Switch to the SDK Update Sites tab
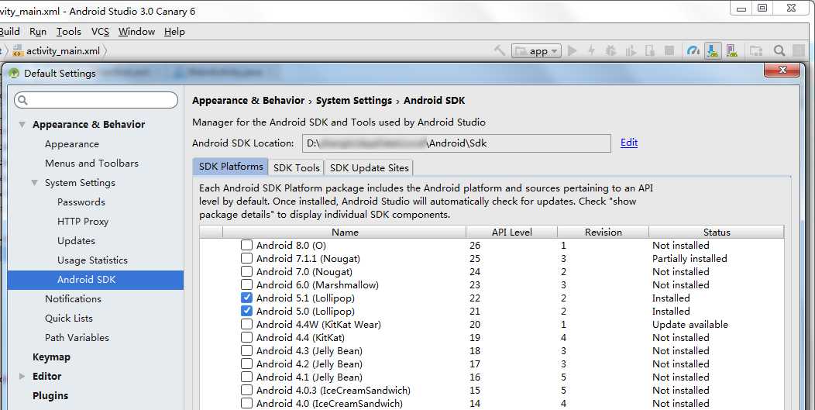 point(369,167)
